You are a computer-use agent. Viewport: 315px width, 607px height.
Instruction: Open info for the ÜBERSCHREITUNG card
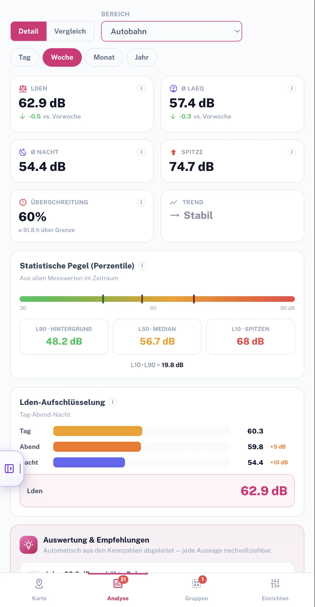(x=141, y=202)
